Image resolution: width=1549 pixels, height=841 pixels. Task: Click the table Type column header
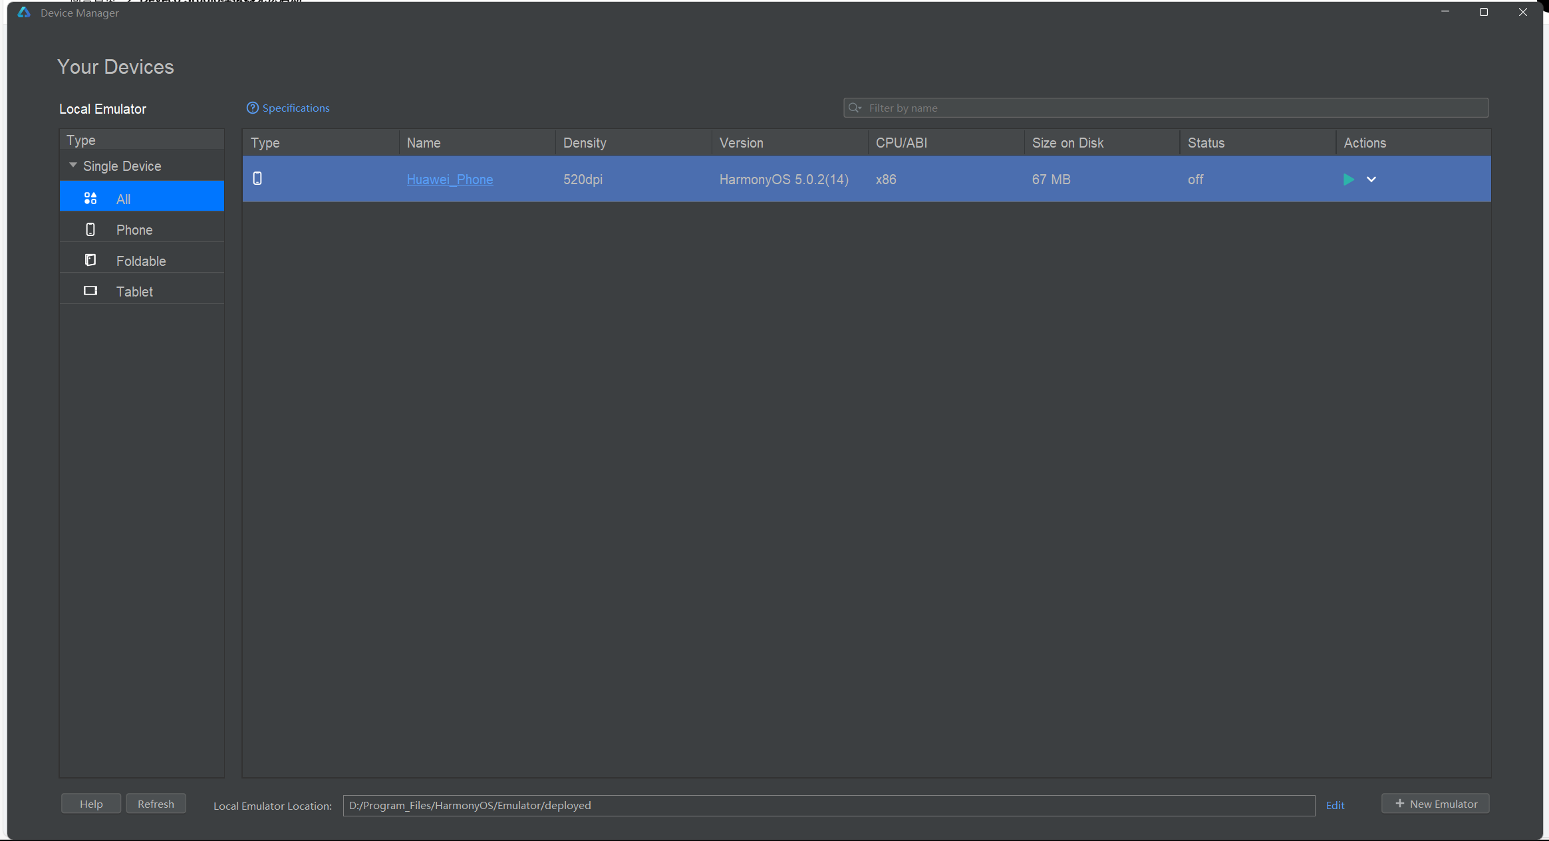click(x=321, y=143)
